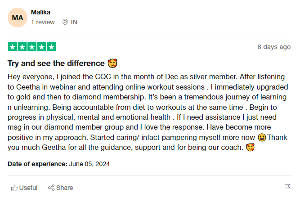Click the 'June 05, 2024' experience date

point(90,164)
